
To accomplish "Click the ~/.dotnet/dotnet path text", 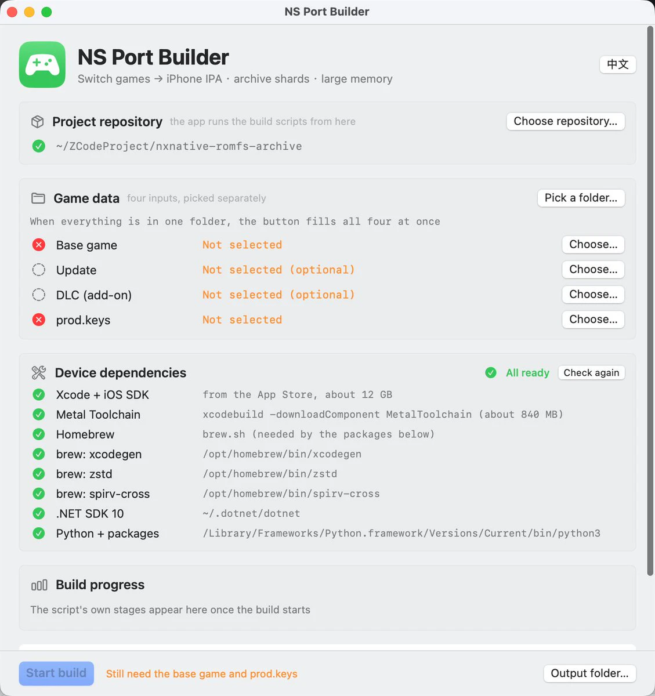I will [x=251, y=513].
